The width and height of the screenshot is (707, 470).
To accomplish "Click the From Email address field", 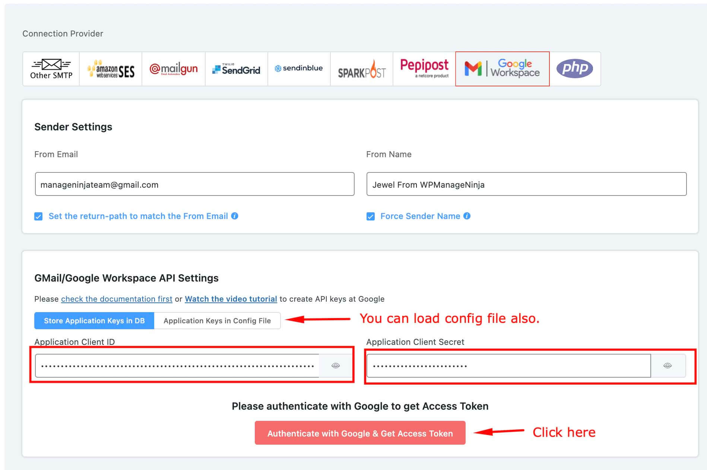I will coord(194,184).
